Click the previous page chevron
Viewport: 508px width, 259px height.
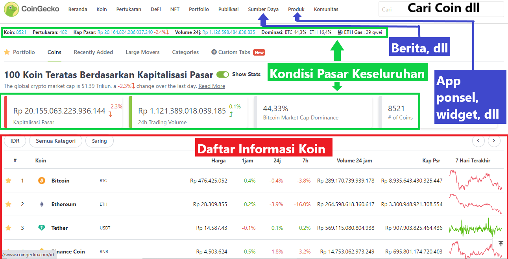(x=478, y=141)
